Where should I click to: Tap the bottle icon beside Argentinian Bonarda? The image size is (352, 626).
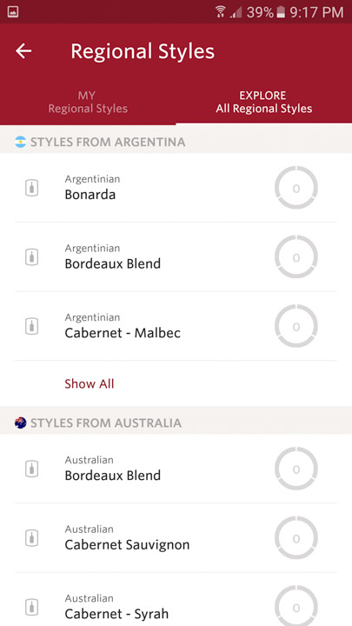pos(32,188)
